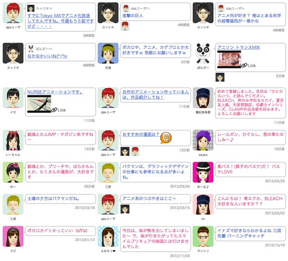The image size is (288, 261).
Task: Open the おすすめの漫画は？ question link
Action: pos(141,135)
